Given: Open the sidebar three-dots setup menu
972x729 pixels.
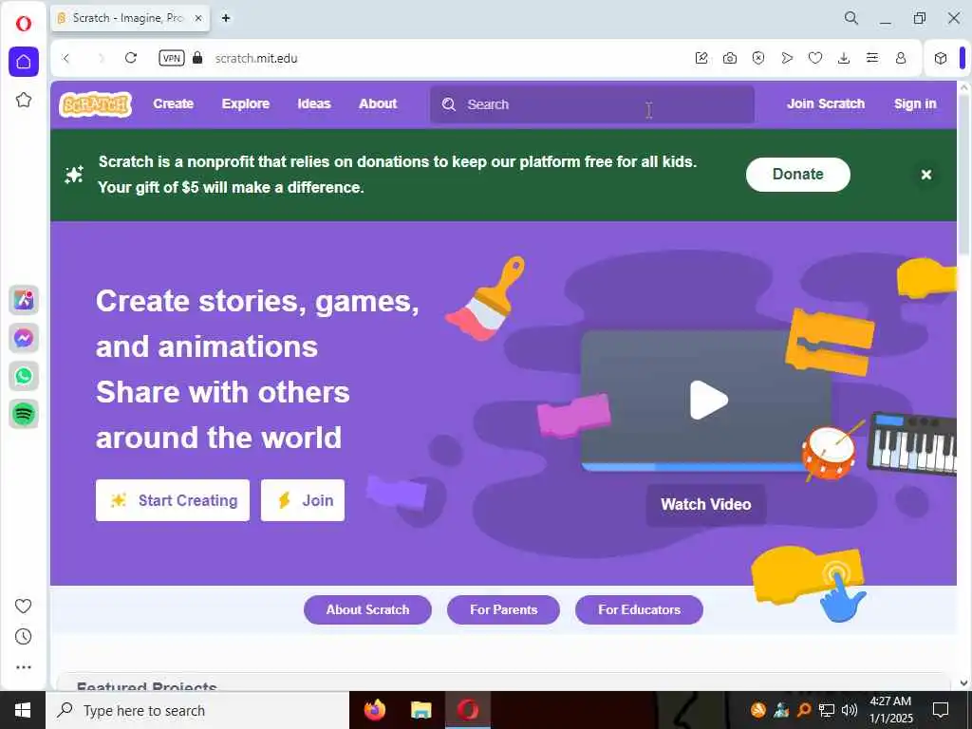Looking at the screenshot, I should (x=24, y=667).
